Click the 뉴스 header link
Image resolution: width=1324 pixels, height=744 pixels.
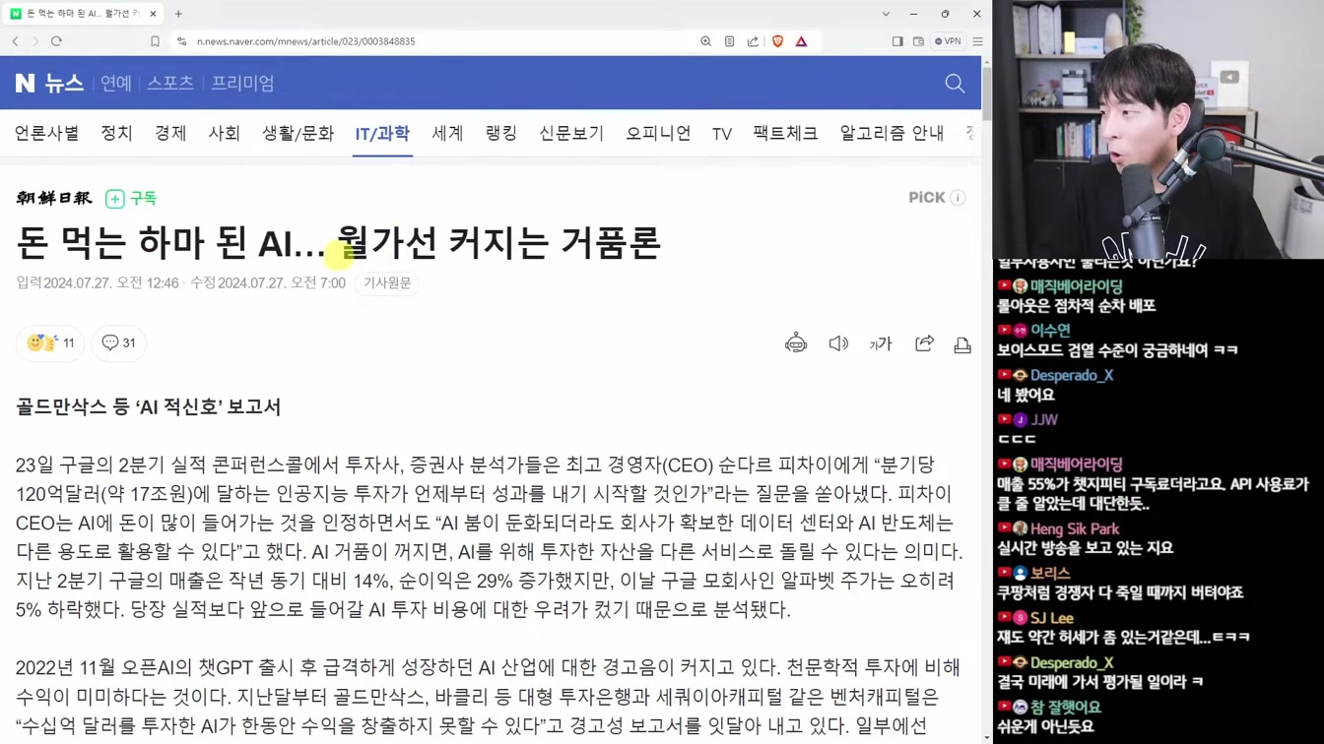[x=64, y=84]
